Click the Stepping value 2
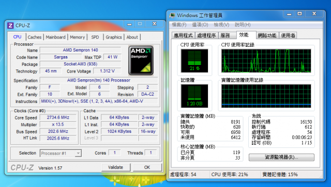This screenshot has width=331, height=187. [x=147, y=87]
